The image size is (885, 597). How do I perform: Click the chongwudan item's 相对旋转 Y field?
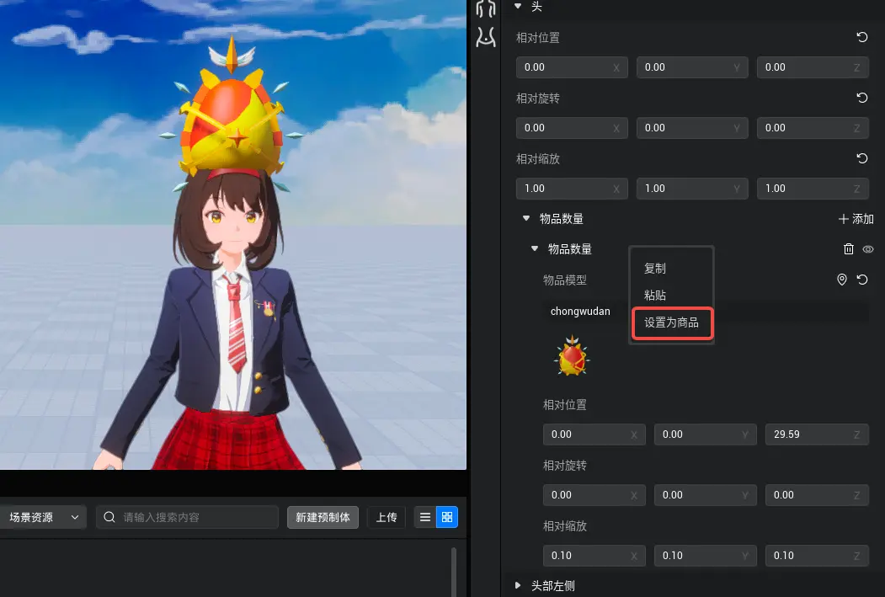point(705,495)
